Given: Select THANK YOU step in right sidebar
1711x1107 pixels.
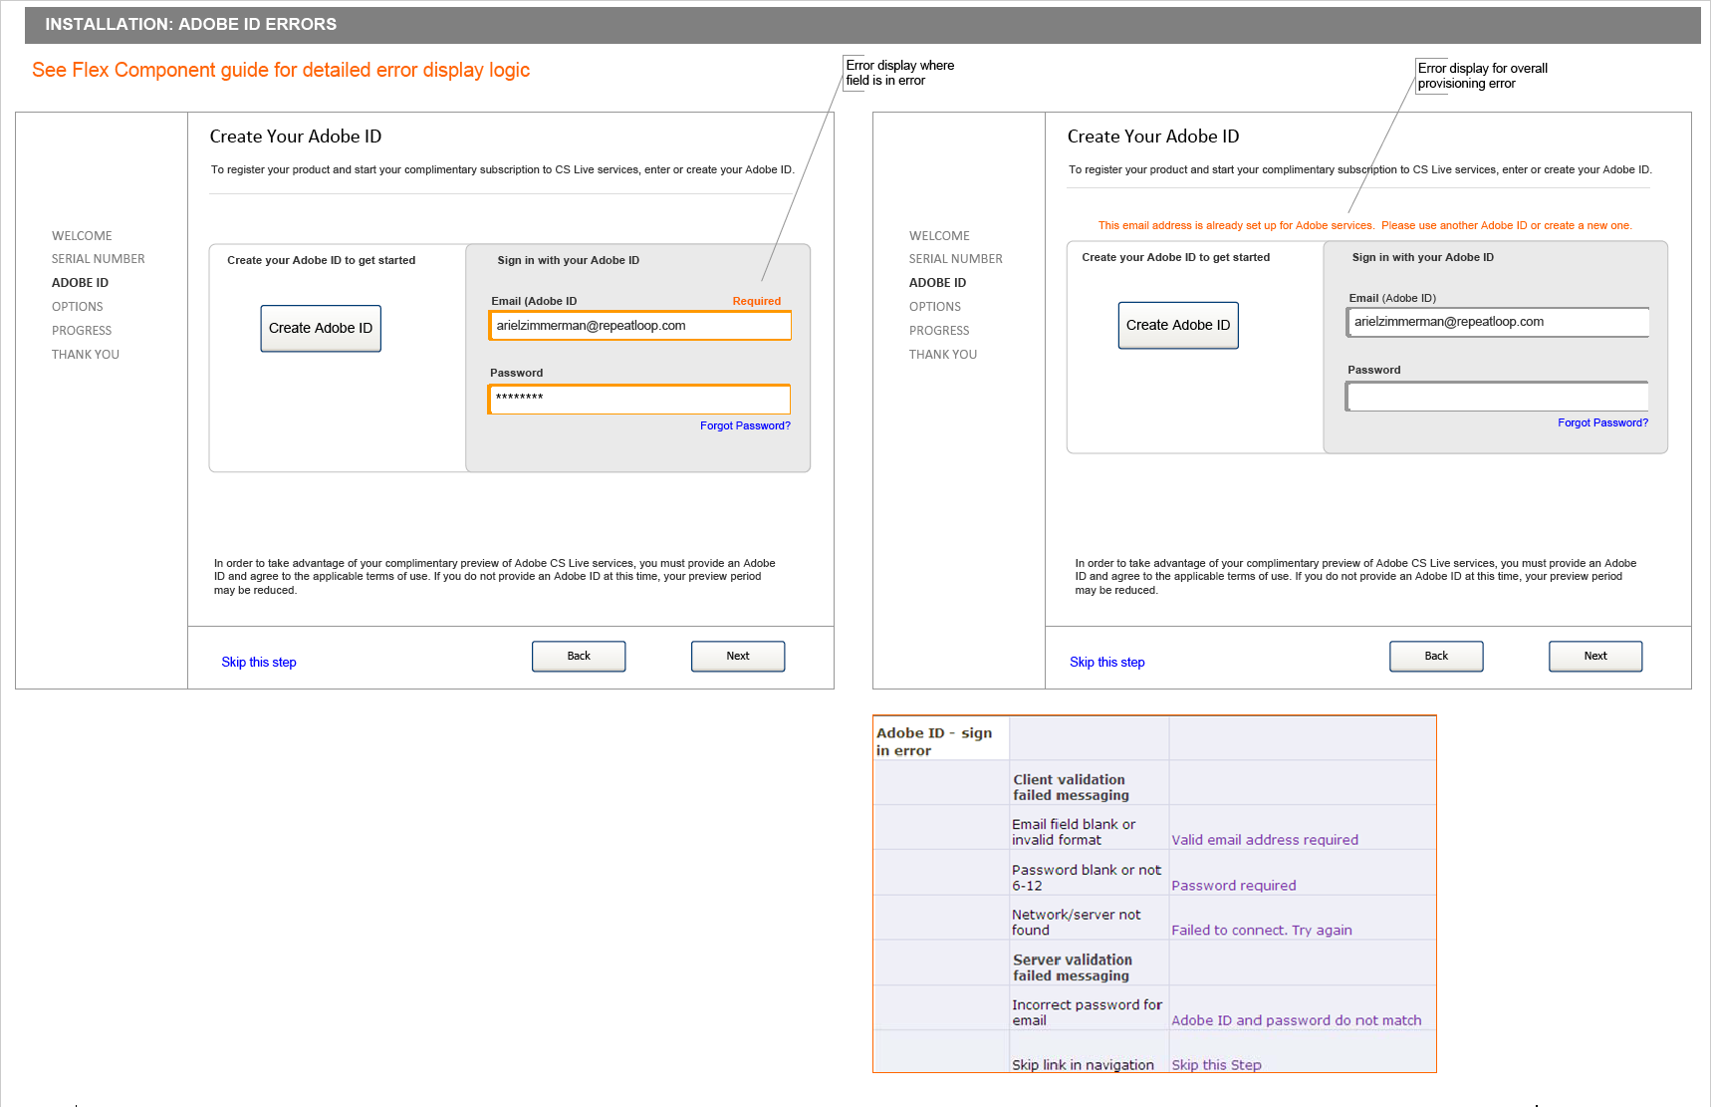Looking at the screenshot, I should click(943, 355).
